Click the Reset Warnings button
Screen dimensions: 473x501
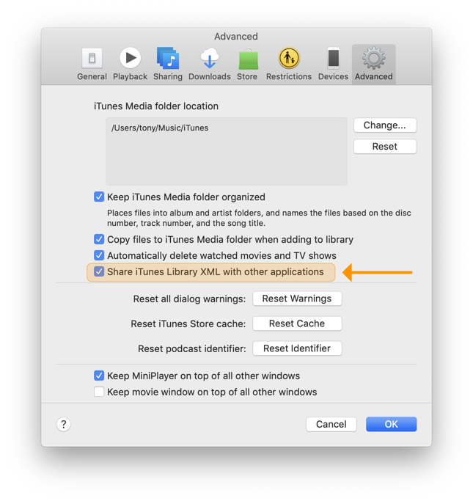[x=297, y=299]
